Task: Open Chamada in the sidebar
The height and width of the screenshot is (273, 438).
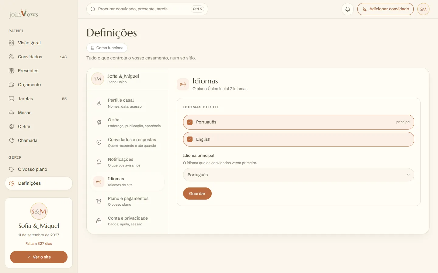Action: coord(39,141)
